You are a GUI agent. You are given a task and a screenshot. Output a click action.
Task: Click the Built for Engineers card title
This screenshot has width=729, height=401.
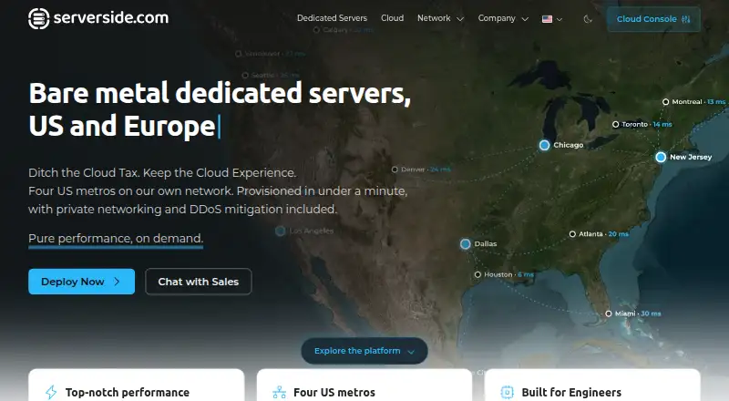point(571,392)
